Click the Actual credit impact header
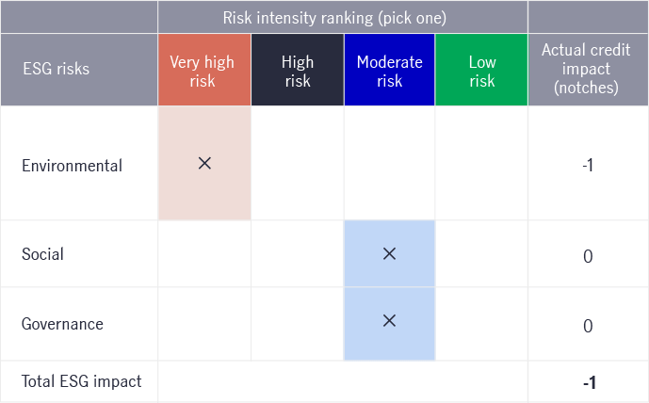 coord(589,70)
